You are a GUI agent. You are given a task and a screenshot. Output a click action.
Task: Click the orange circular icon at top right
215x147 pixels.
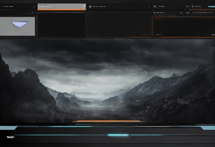pyautogui.click(x=192, y=6)
